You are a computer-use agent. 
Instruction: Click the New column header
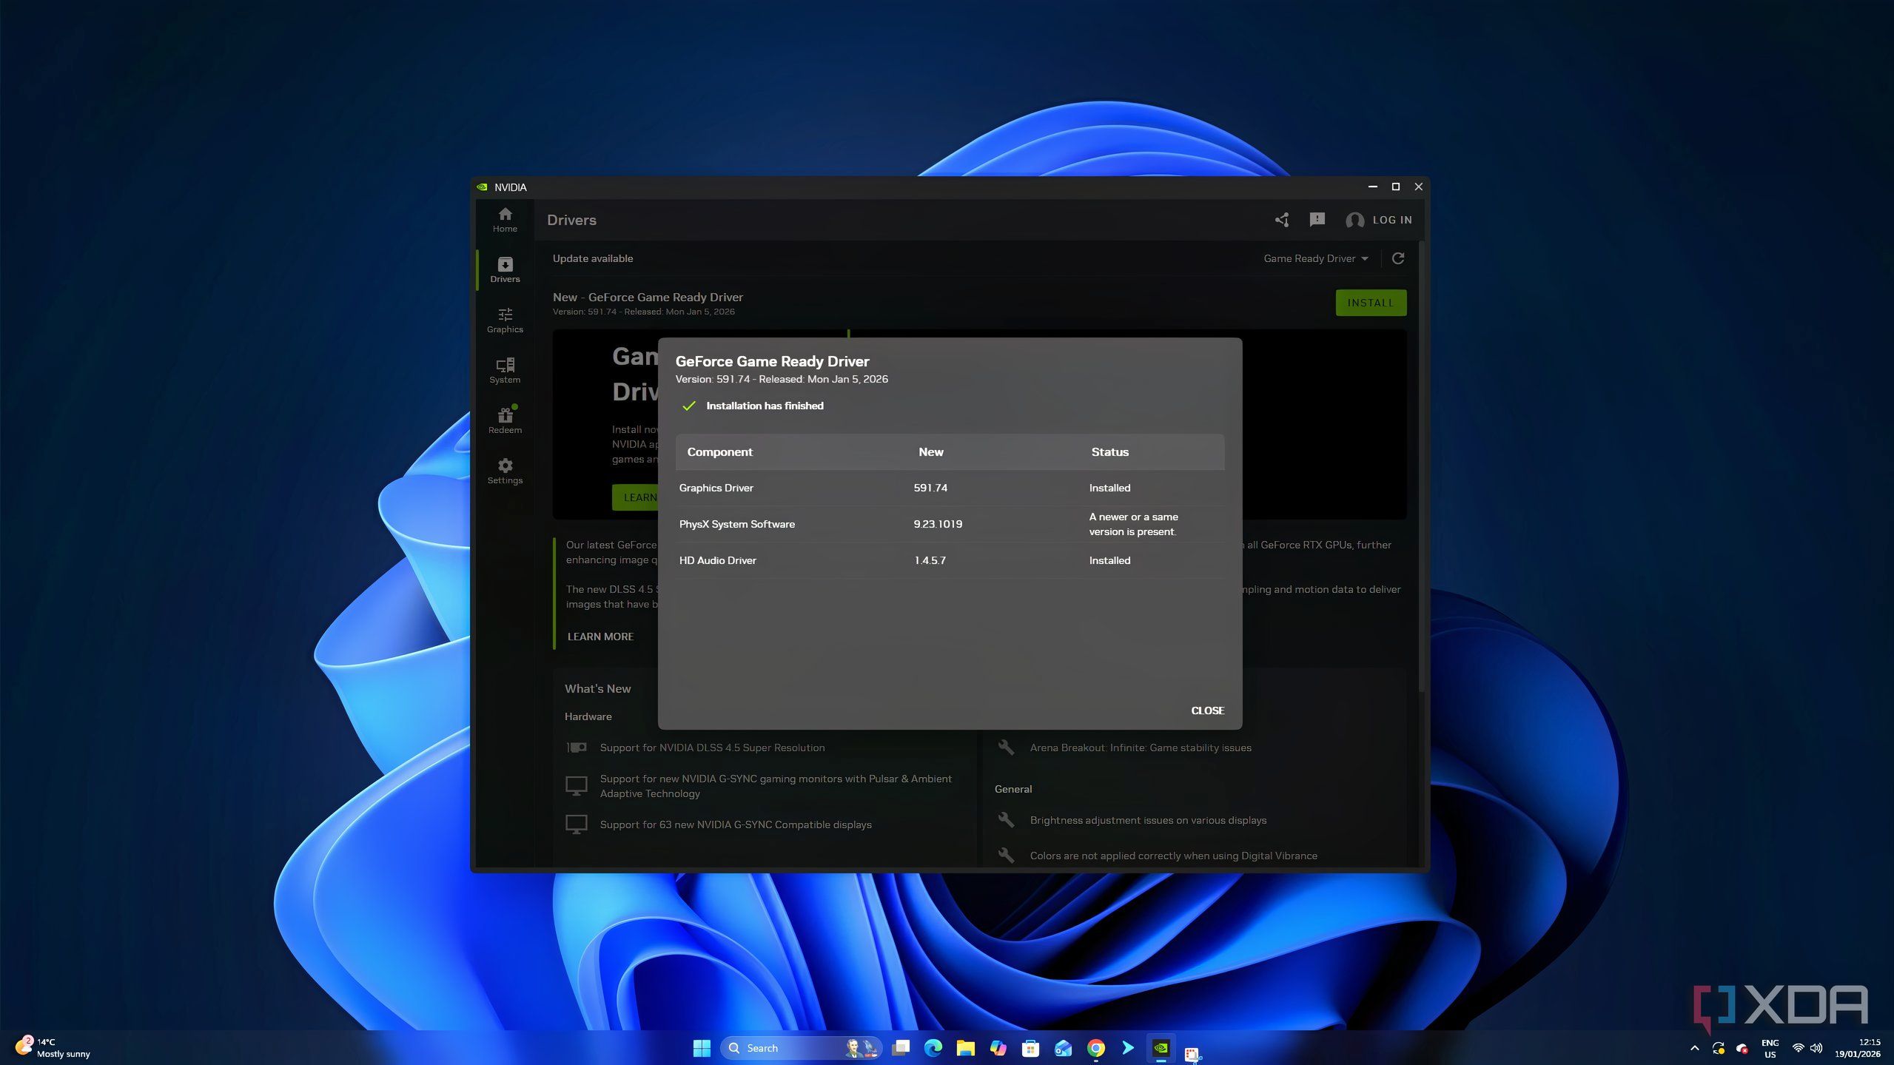tap(930, 451)
